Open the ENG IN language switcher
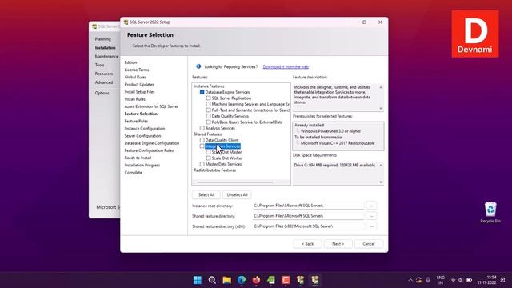 pos(441,280)
